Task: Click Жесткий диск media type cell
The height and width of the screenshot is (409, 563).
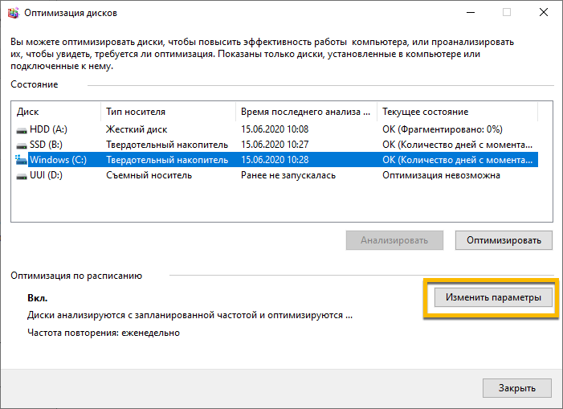Action: 137,129
